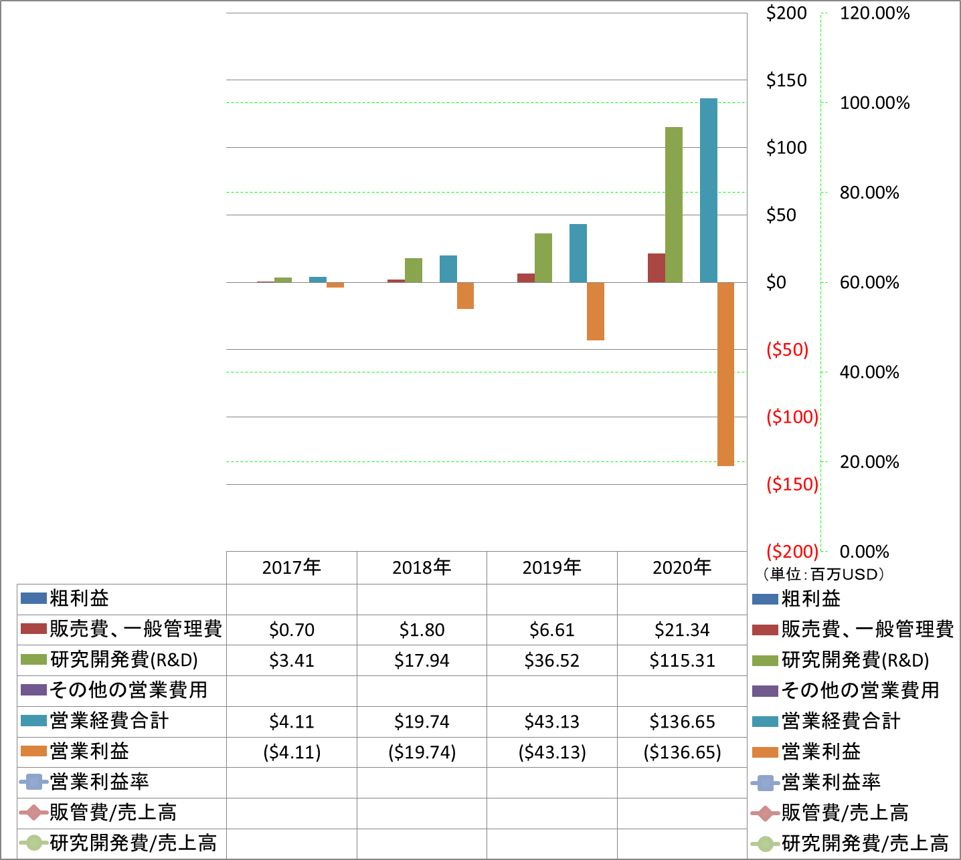
Task: Click the 2018 orange operating income bar
Action: pos(465,296)
